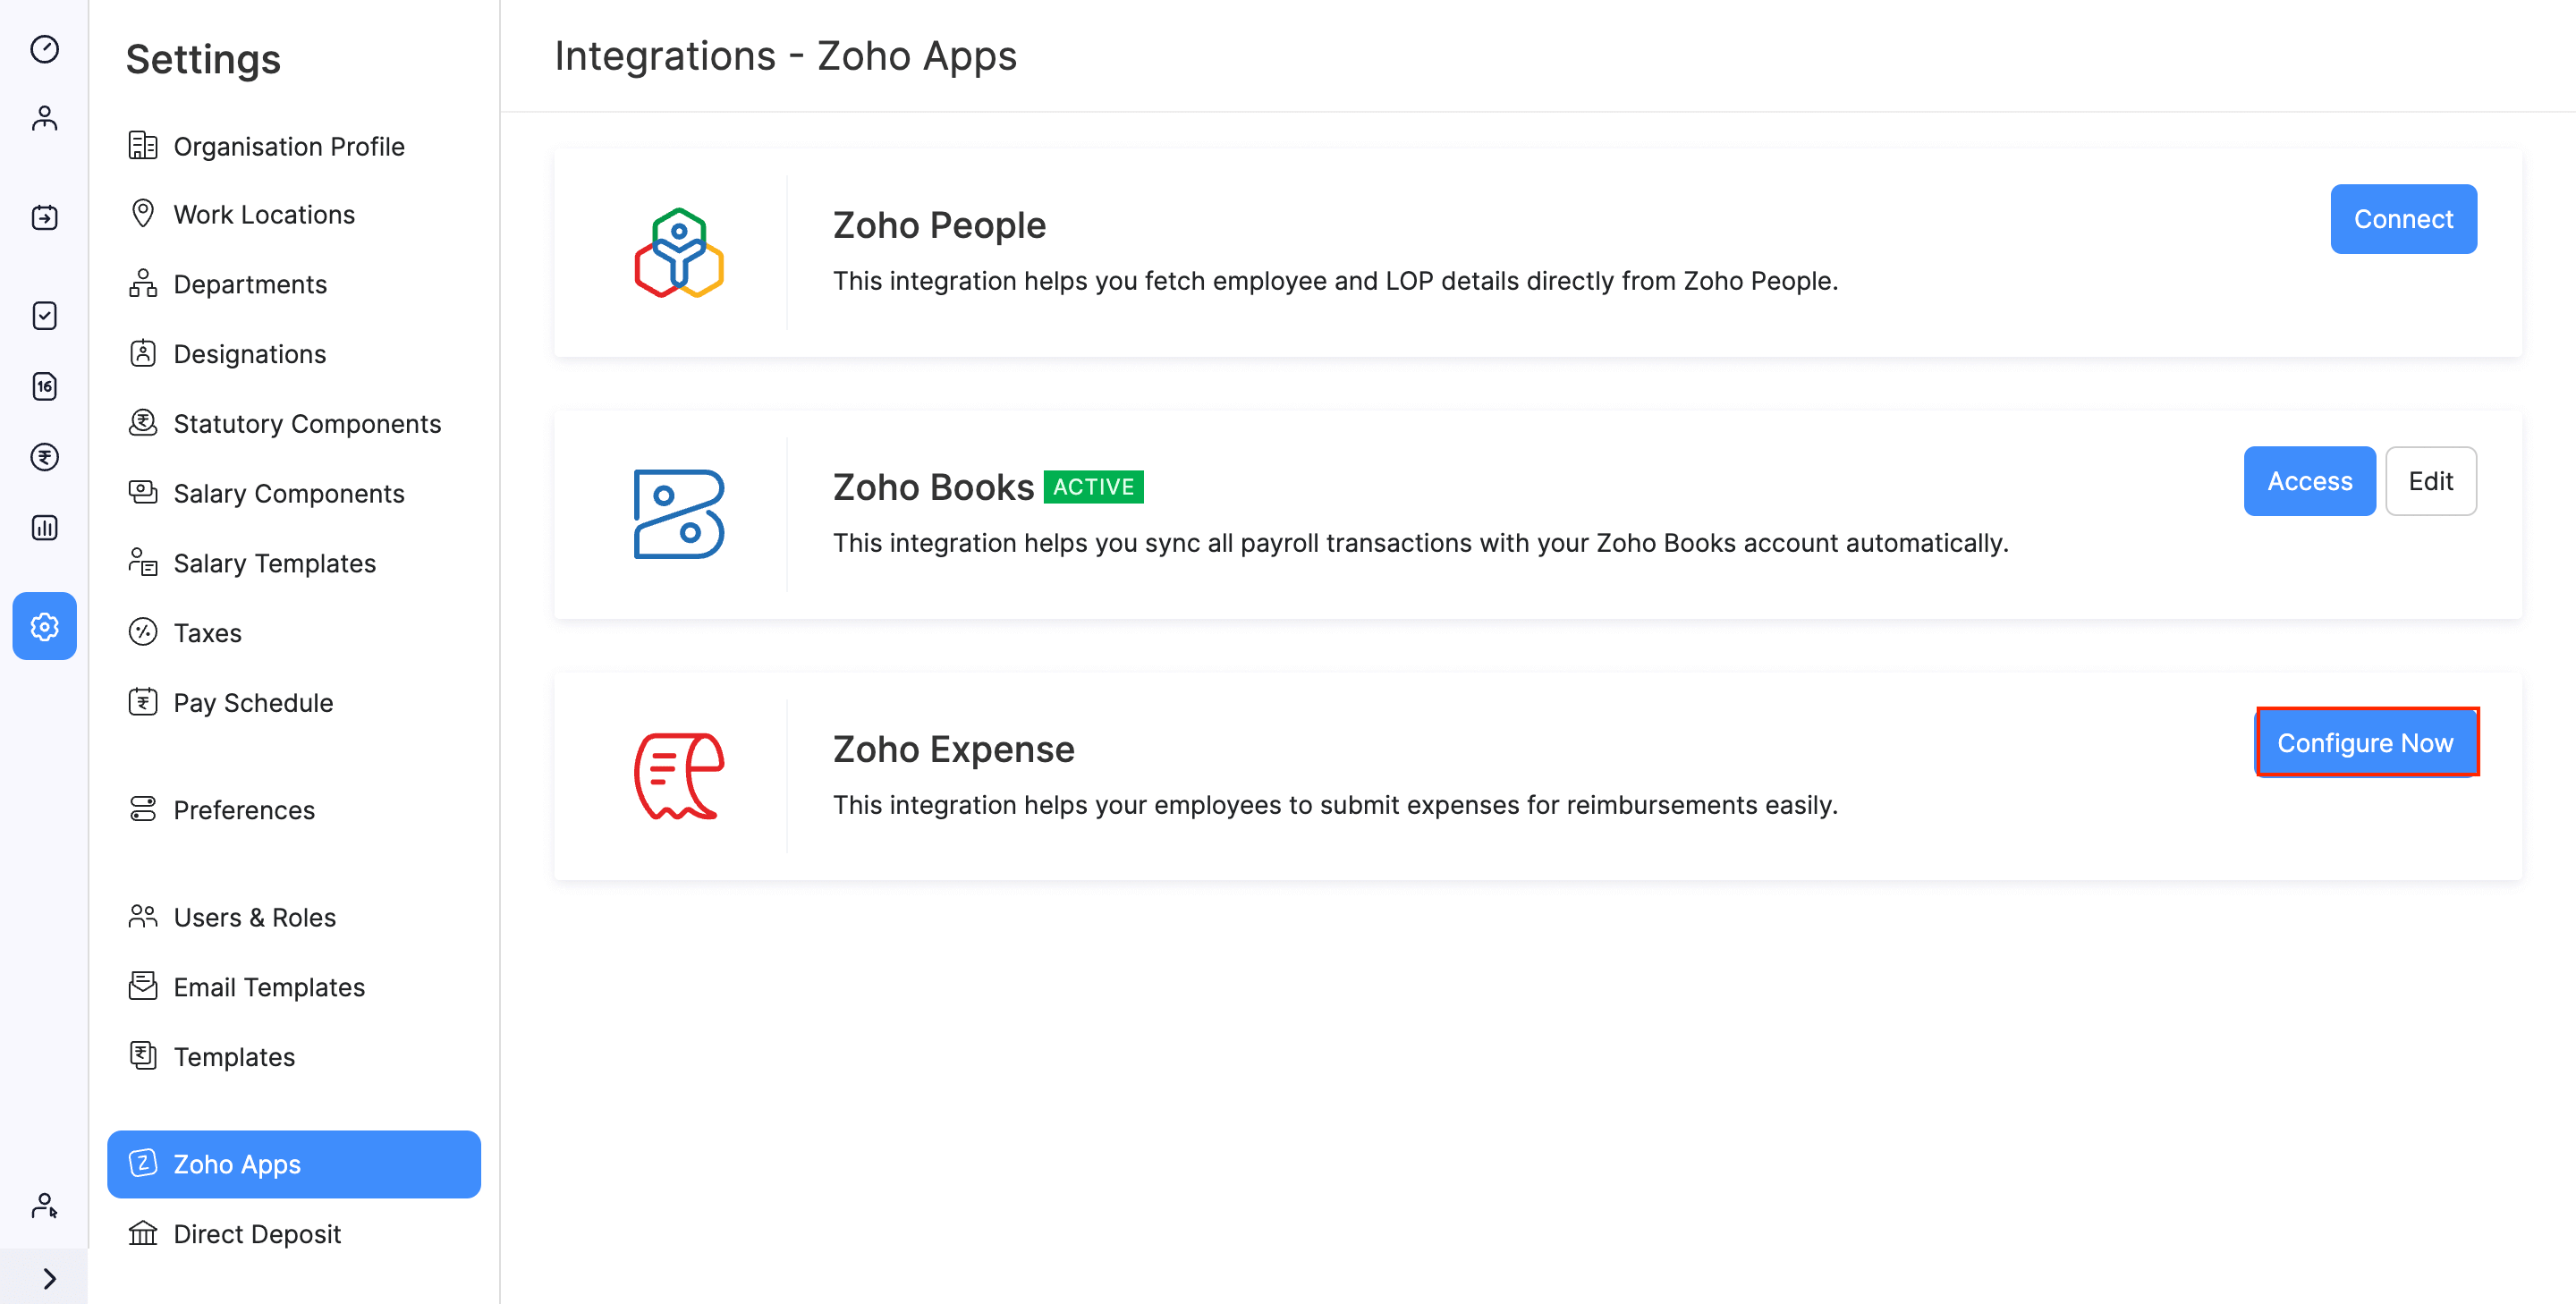Open the Dashboard clock icon
The height and width of the screenshot is (1304, 2576).
(44, 49)
